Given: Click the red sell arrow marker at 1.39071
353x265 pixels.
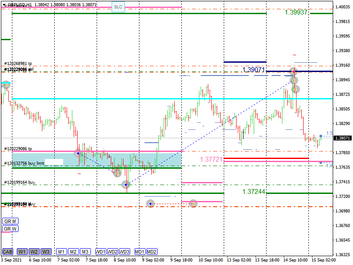Looking at the screenshot, I should [293, 72].
